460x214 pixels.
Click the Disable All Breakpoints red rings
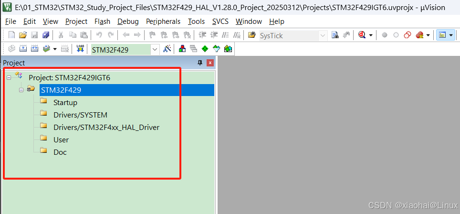coord(408,35)
